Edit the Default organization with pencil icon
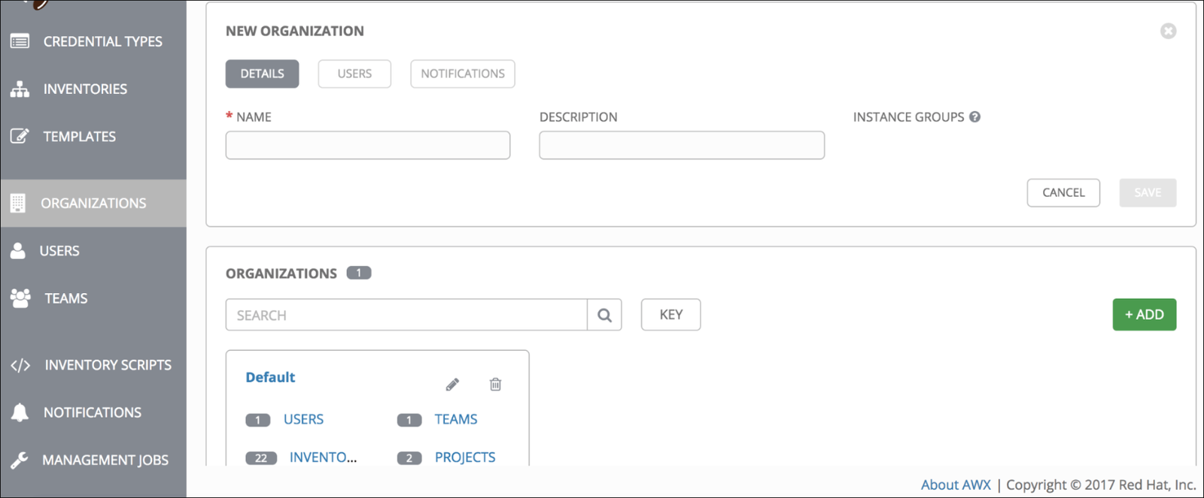This screenshot has width=1204, height=498. point(452,385)
